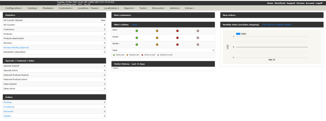
Task: Click legend pink Inactive no cart dot
Action: (x=158, y=55)
